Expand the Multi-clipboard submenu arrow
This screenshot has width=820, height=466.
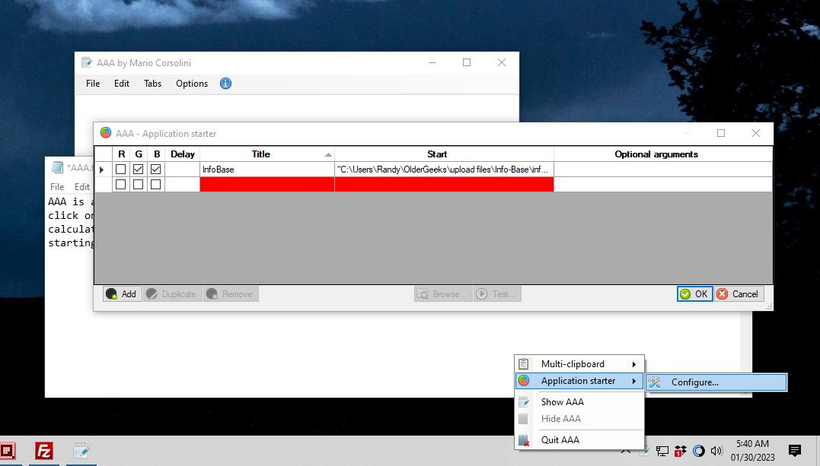click(633, 364)
